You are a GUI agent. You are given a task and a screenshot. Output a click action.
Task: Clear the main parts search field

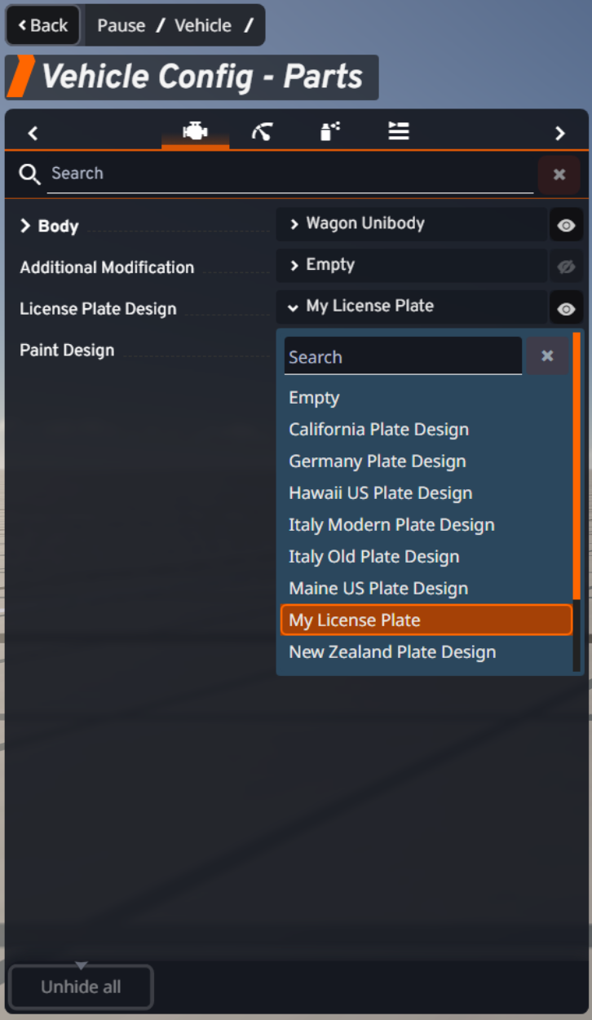click(x=559, y=174)
